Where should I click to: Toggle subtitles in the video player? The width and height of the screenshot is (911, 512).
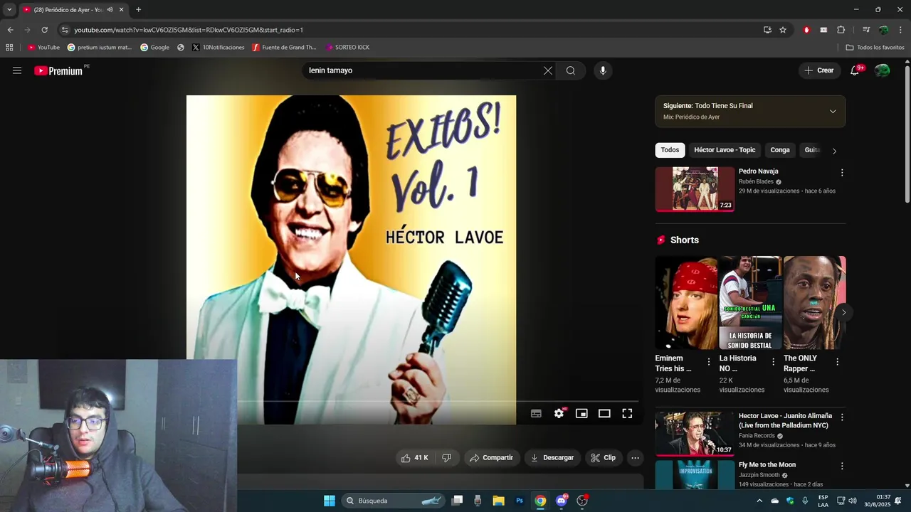[536, 413]
